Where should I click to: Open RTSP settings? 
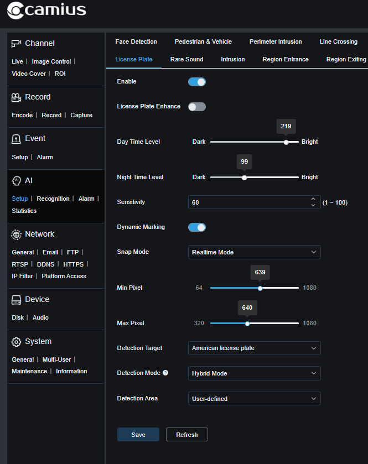[x=20, y=264]
